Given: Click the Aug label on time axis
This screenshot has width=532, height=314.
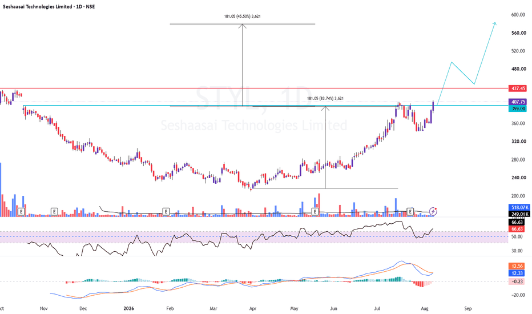Looking at the screenshot, I should [425, 308].
